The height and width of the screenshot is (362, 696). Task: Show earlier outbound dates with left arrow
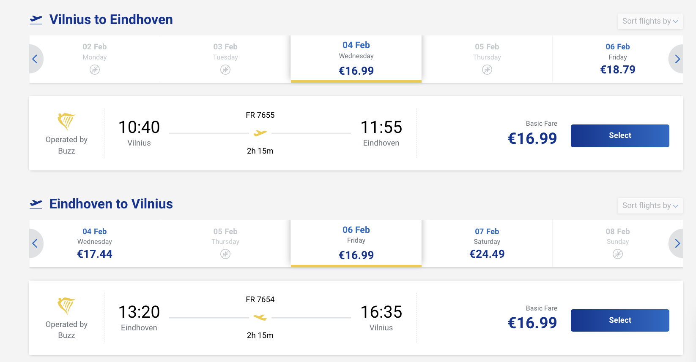pos(36,59)
